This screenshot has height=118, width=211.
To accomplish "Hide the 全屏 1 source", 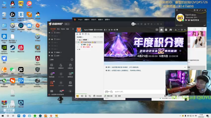I will pyautogui.click(x=49, y=56).
